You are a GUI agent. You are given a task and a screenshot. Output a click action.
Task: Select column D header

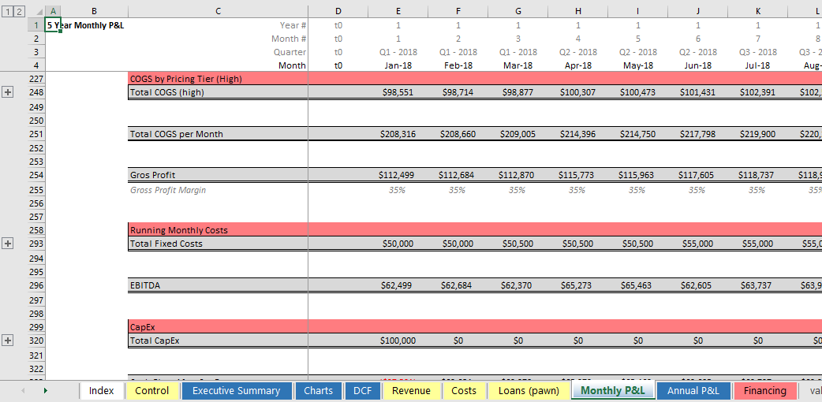[338, 11]
